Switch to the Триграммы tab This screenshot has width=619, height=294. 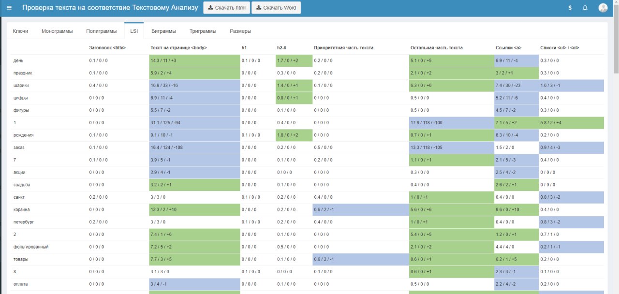[x=203, y=31]
